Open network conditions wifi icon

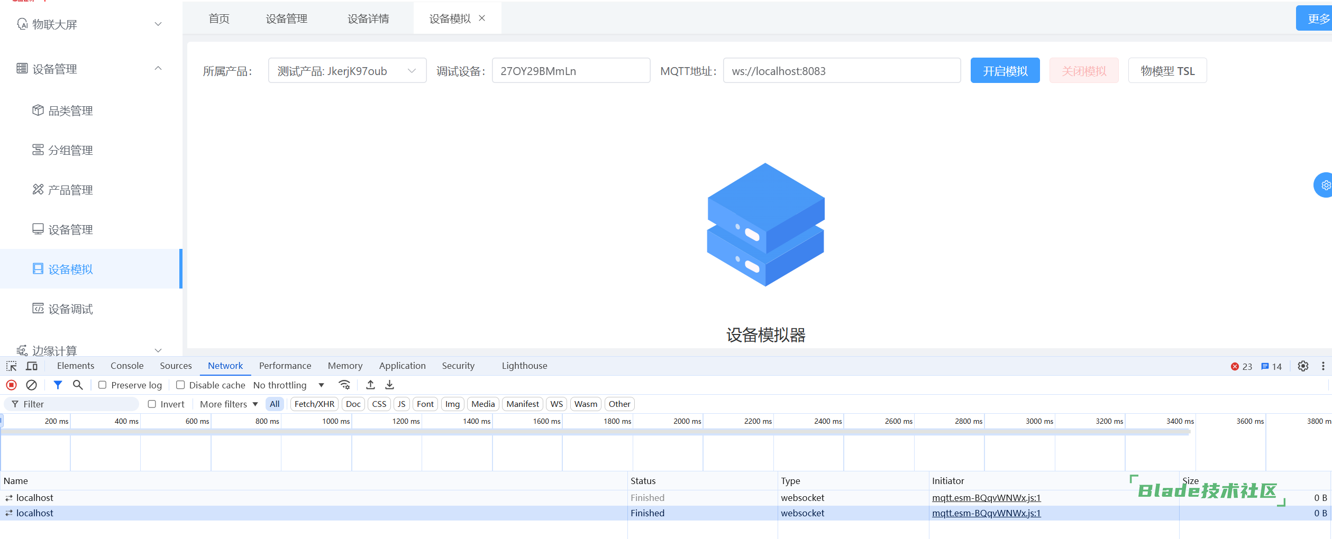tap(344, 385)
